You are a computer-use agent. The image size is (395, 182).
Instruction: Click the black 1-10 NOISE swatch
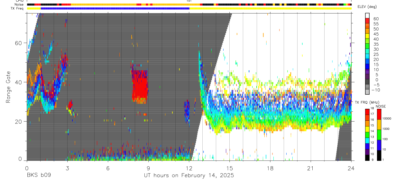[x=379, y=155]
